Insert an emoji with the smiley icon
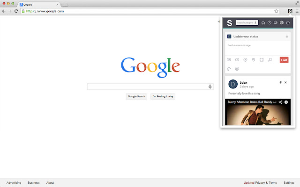 click(x=237, y=69)
